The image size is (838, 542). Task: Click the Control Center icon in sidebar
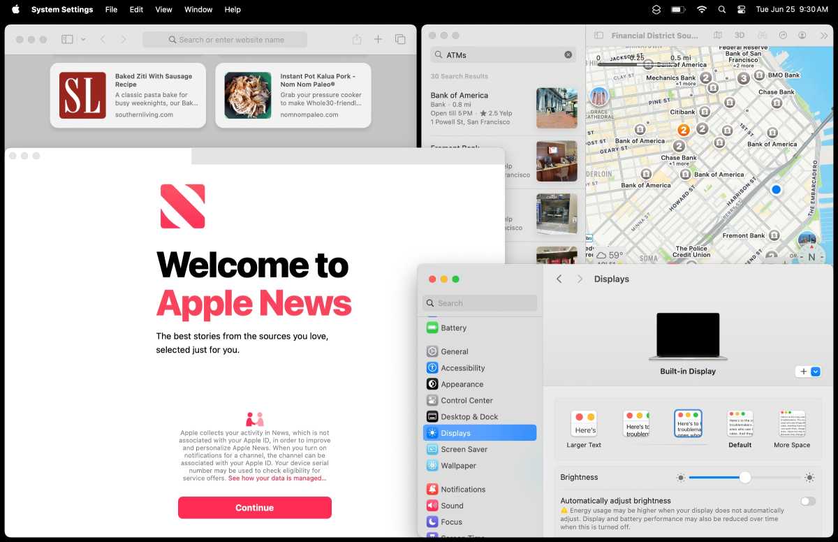tap(432, 400)
